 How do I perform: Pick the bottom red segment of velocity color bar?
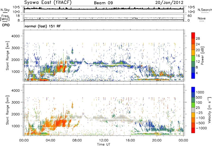(x=193, y=130)
